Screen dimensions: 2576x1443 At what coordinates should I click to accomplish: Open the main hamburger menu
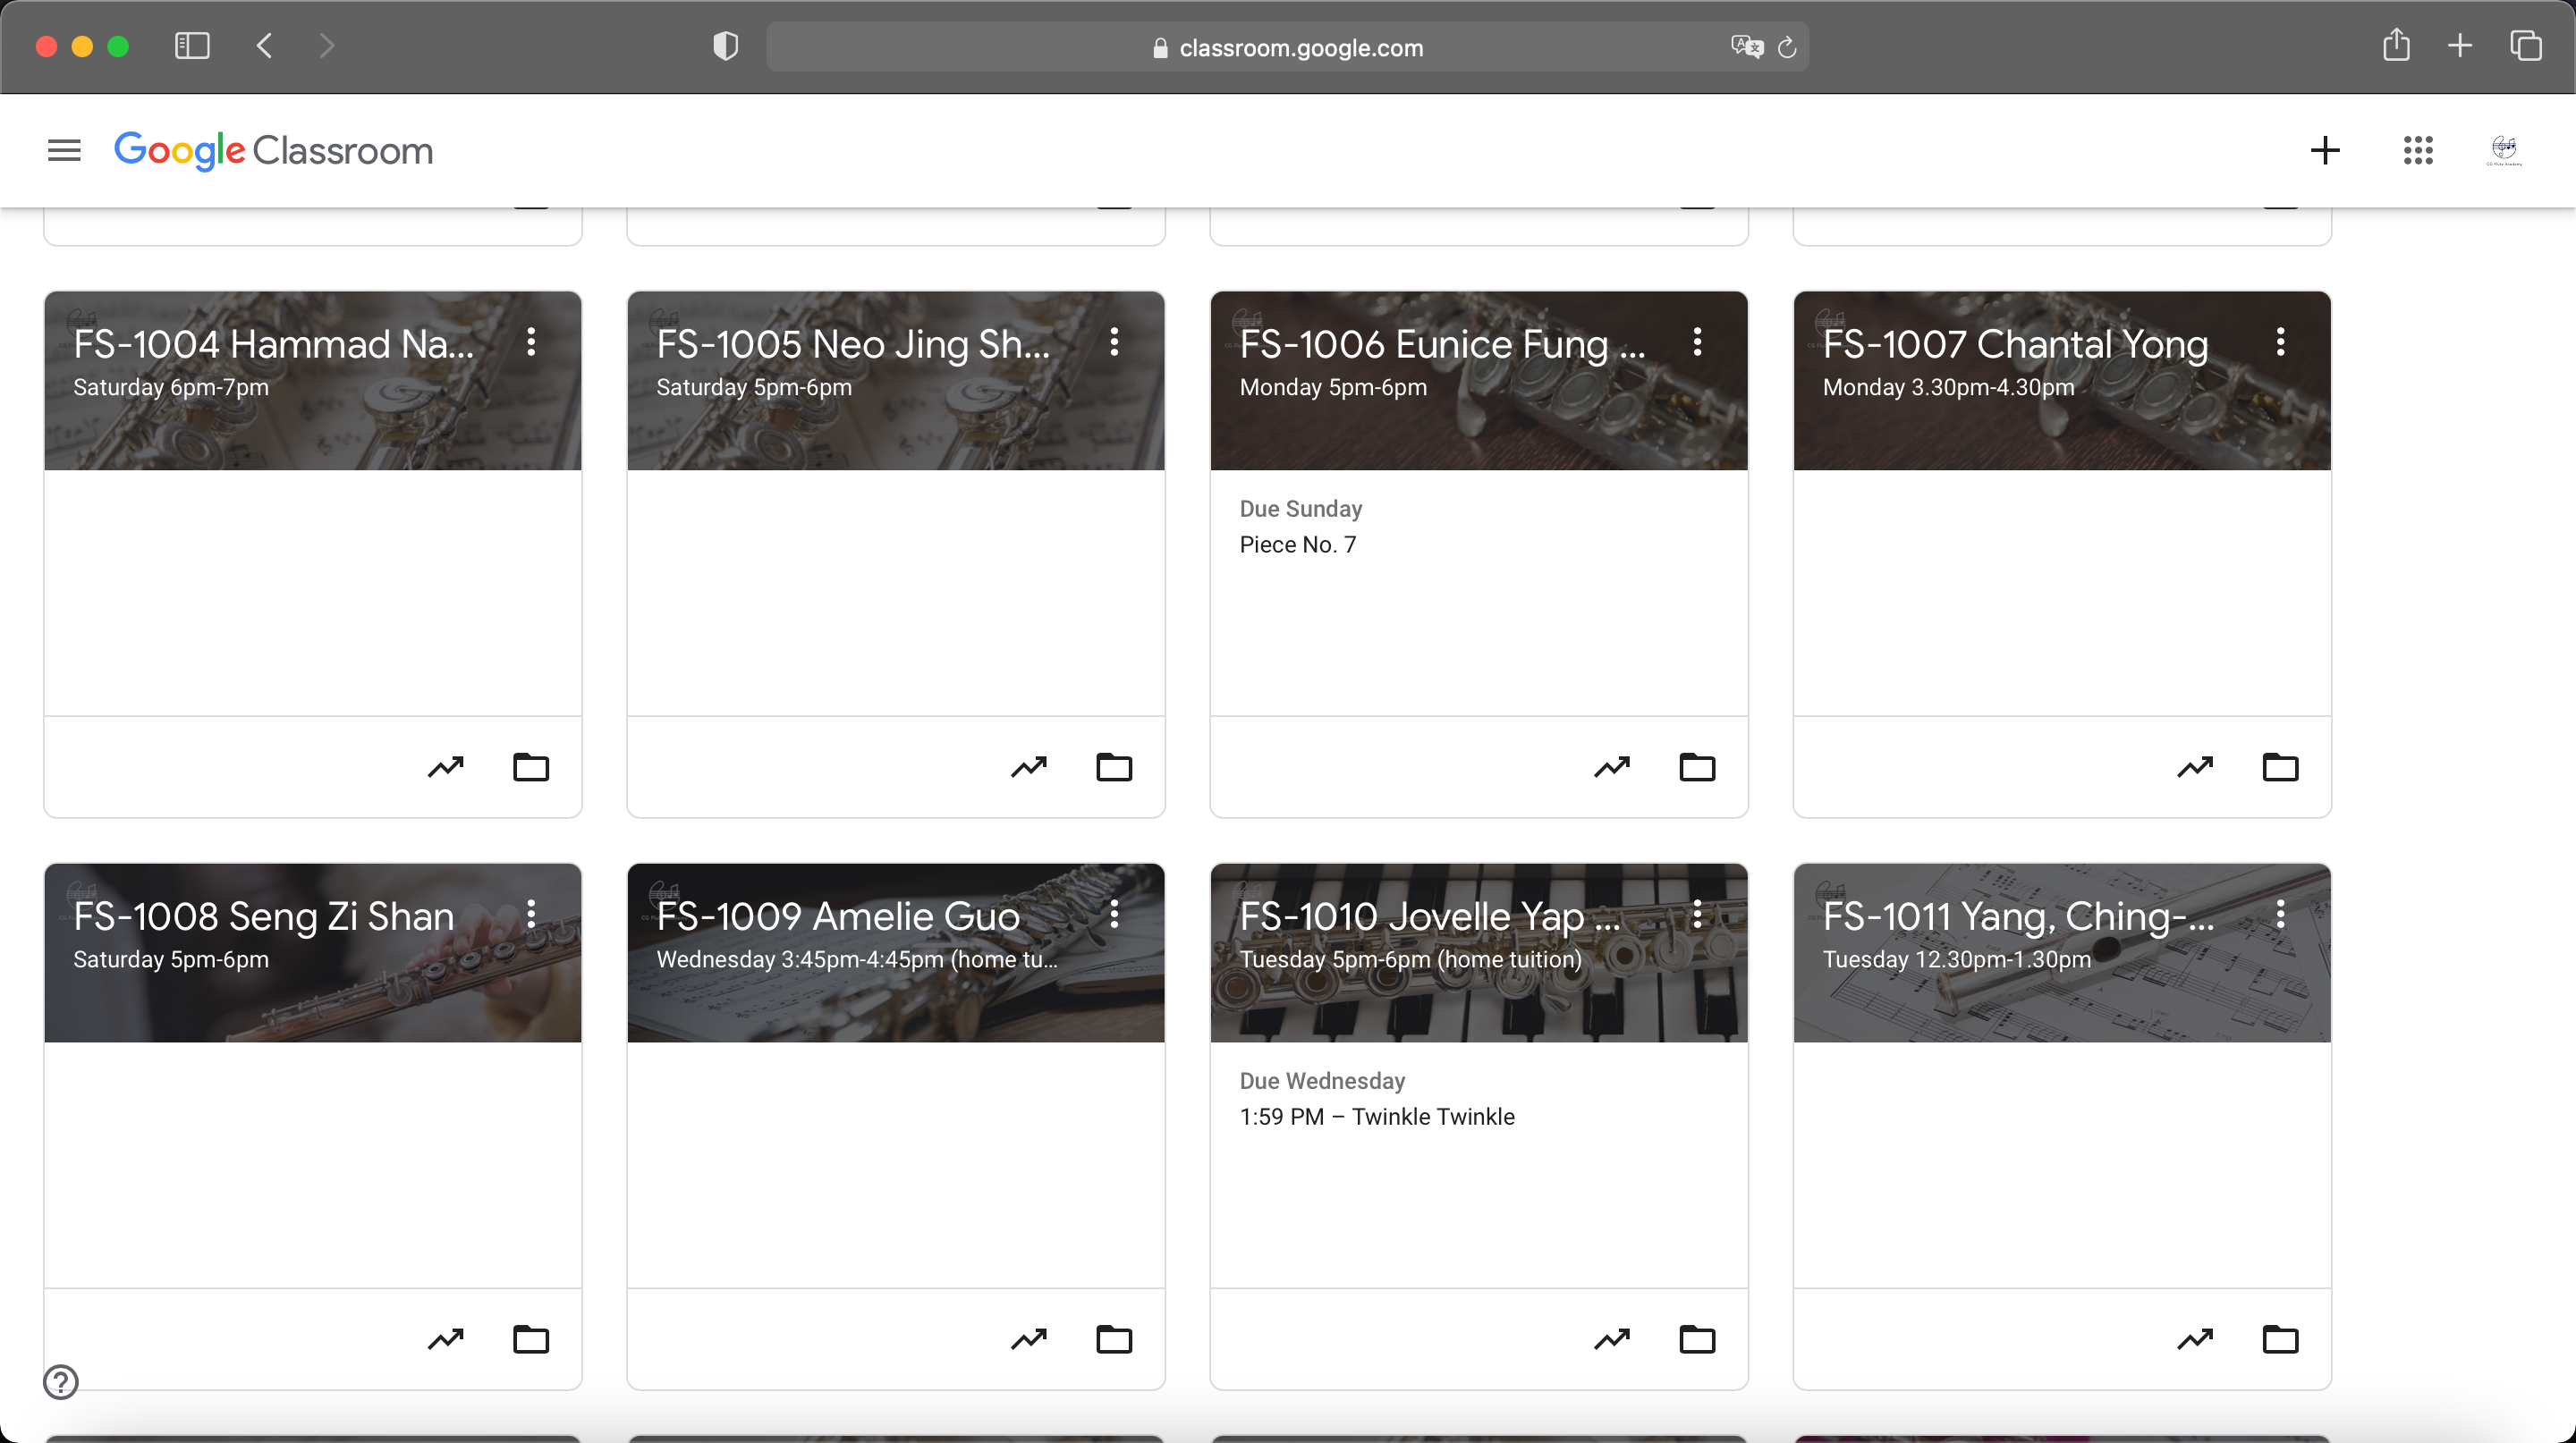64,151
